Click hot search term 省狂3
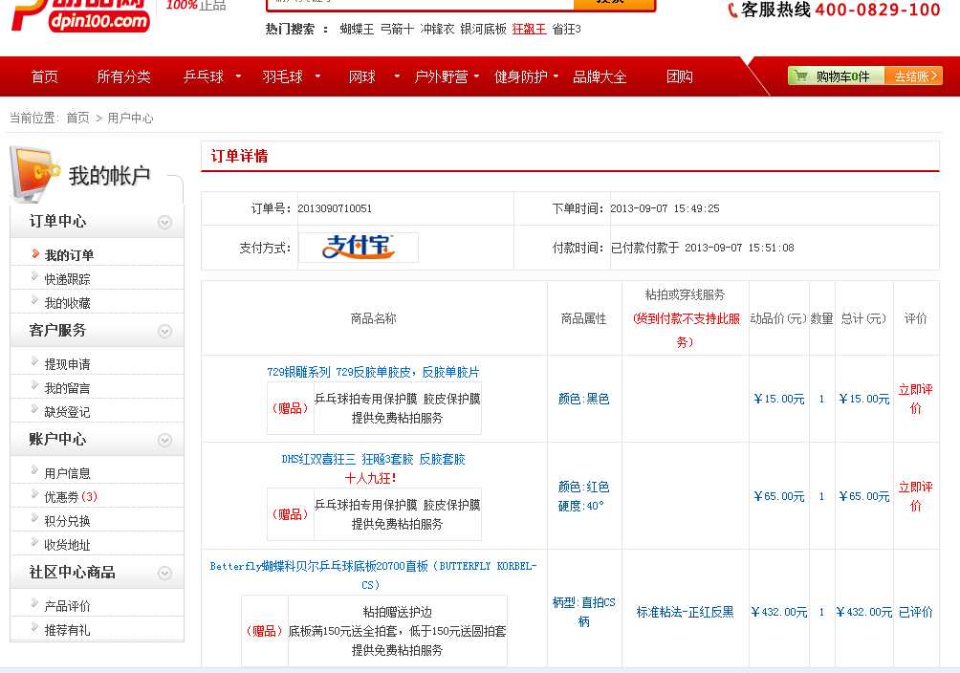This screenshot has width=960, height=673. pyautogui.click(x=566, y=29)
